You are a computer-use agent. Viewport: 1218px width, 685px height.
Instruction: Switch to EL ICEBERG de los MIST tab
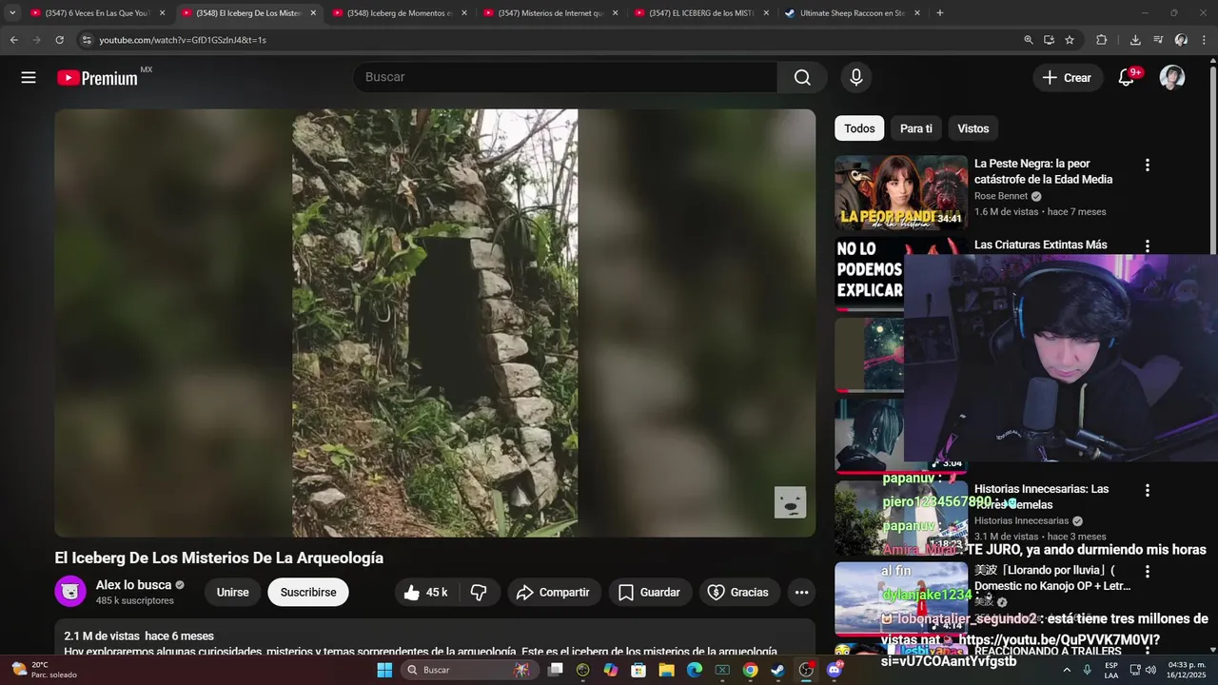tap(702, 13)
